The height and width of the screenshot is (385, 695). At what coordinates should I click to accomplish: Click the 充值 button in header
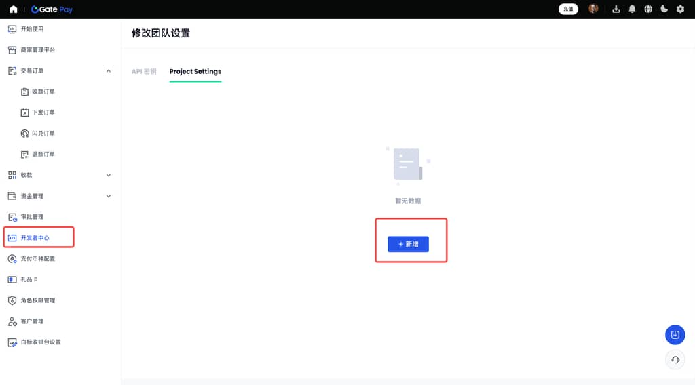(568, 9)
